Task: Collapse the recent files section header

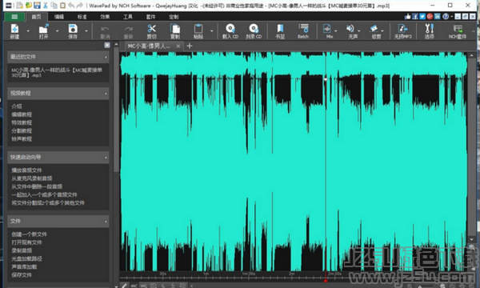Action: click(58, 57)
